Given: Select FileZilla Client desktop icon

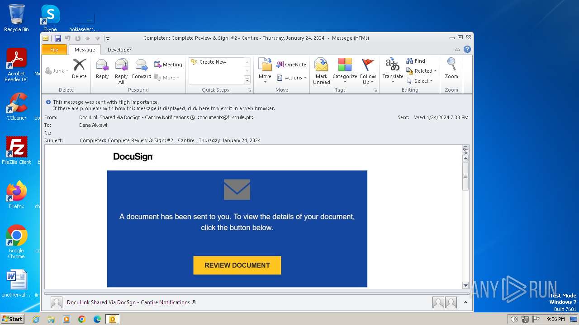Looking at the screenshot, I should point(16,151).
